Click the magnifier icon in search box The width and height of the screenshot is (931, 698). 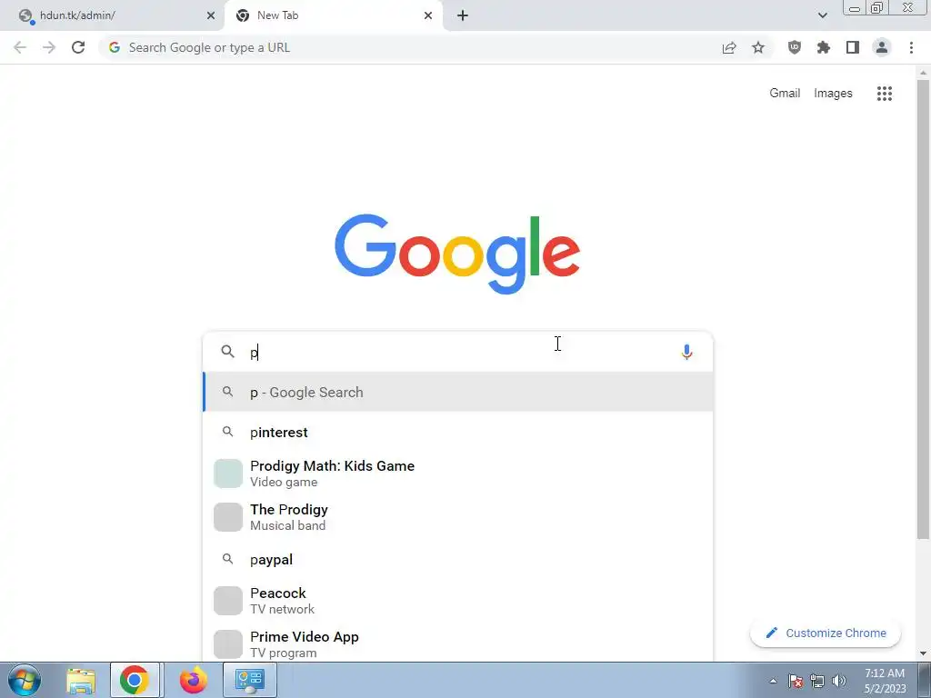[x=227, y=352]
